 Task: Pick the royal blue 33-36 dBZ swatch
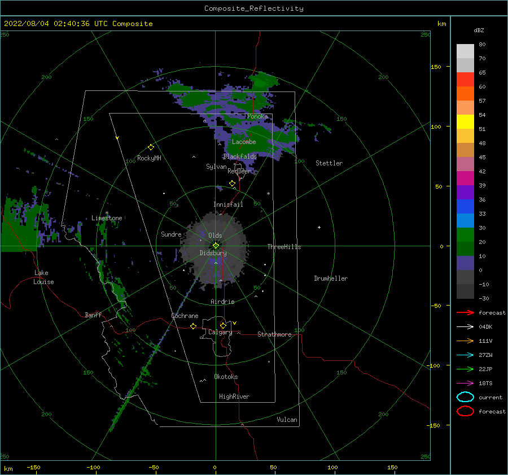click(x=465, y=207)
